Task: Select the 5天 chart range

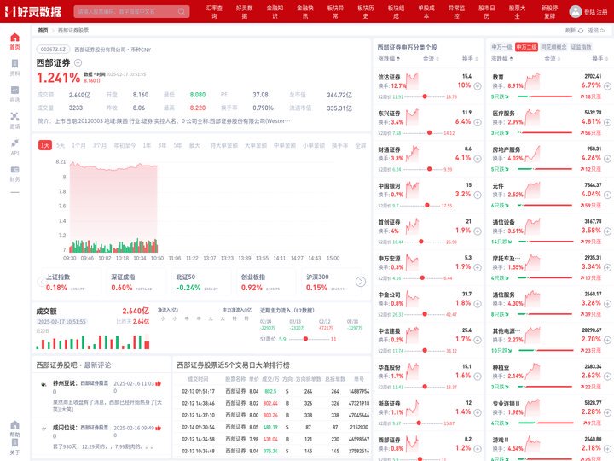Action: pos(61,145)
